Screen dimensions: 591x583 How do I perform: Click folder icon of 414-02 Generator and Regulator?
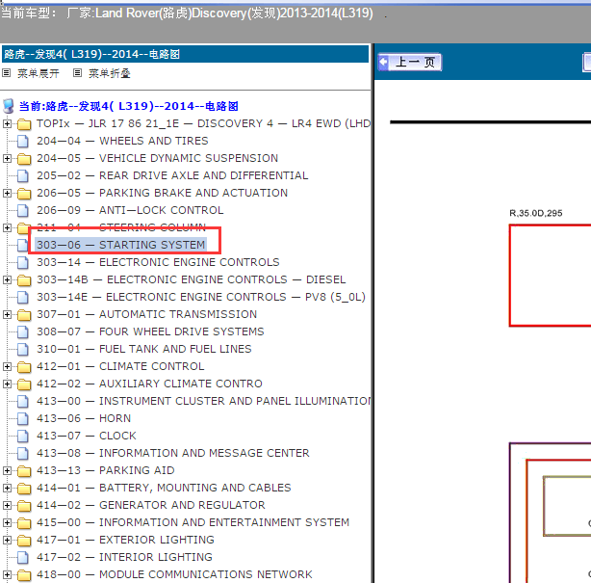[x=24, y=506]
